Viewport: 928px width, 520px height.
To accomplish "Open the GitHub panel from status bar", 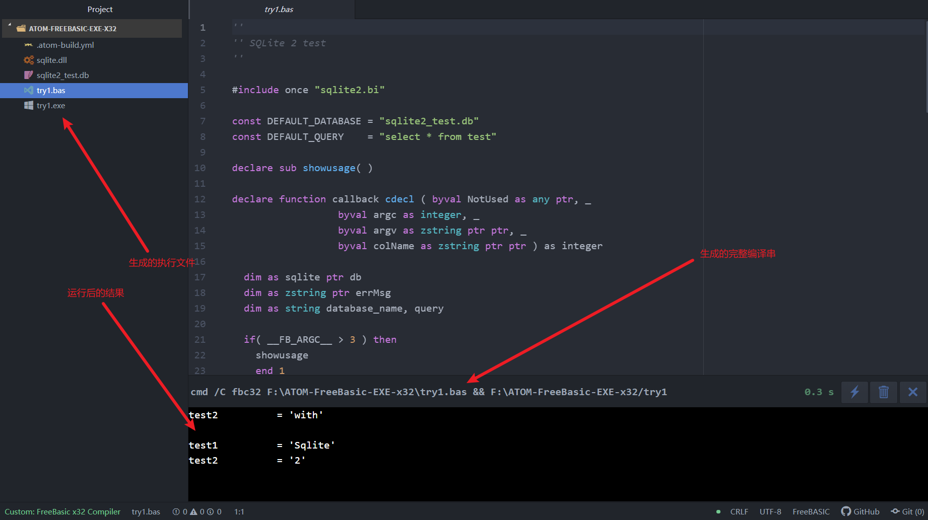I will [860, 511].
